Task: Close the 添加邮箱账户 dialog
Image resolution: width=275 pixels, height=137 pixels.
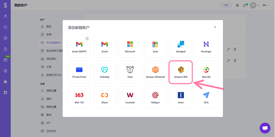Action: [215, 27]
